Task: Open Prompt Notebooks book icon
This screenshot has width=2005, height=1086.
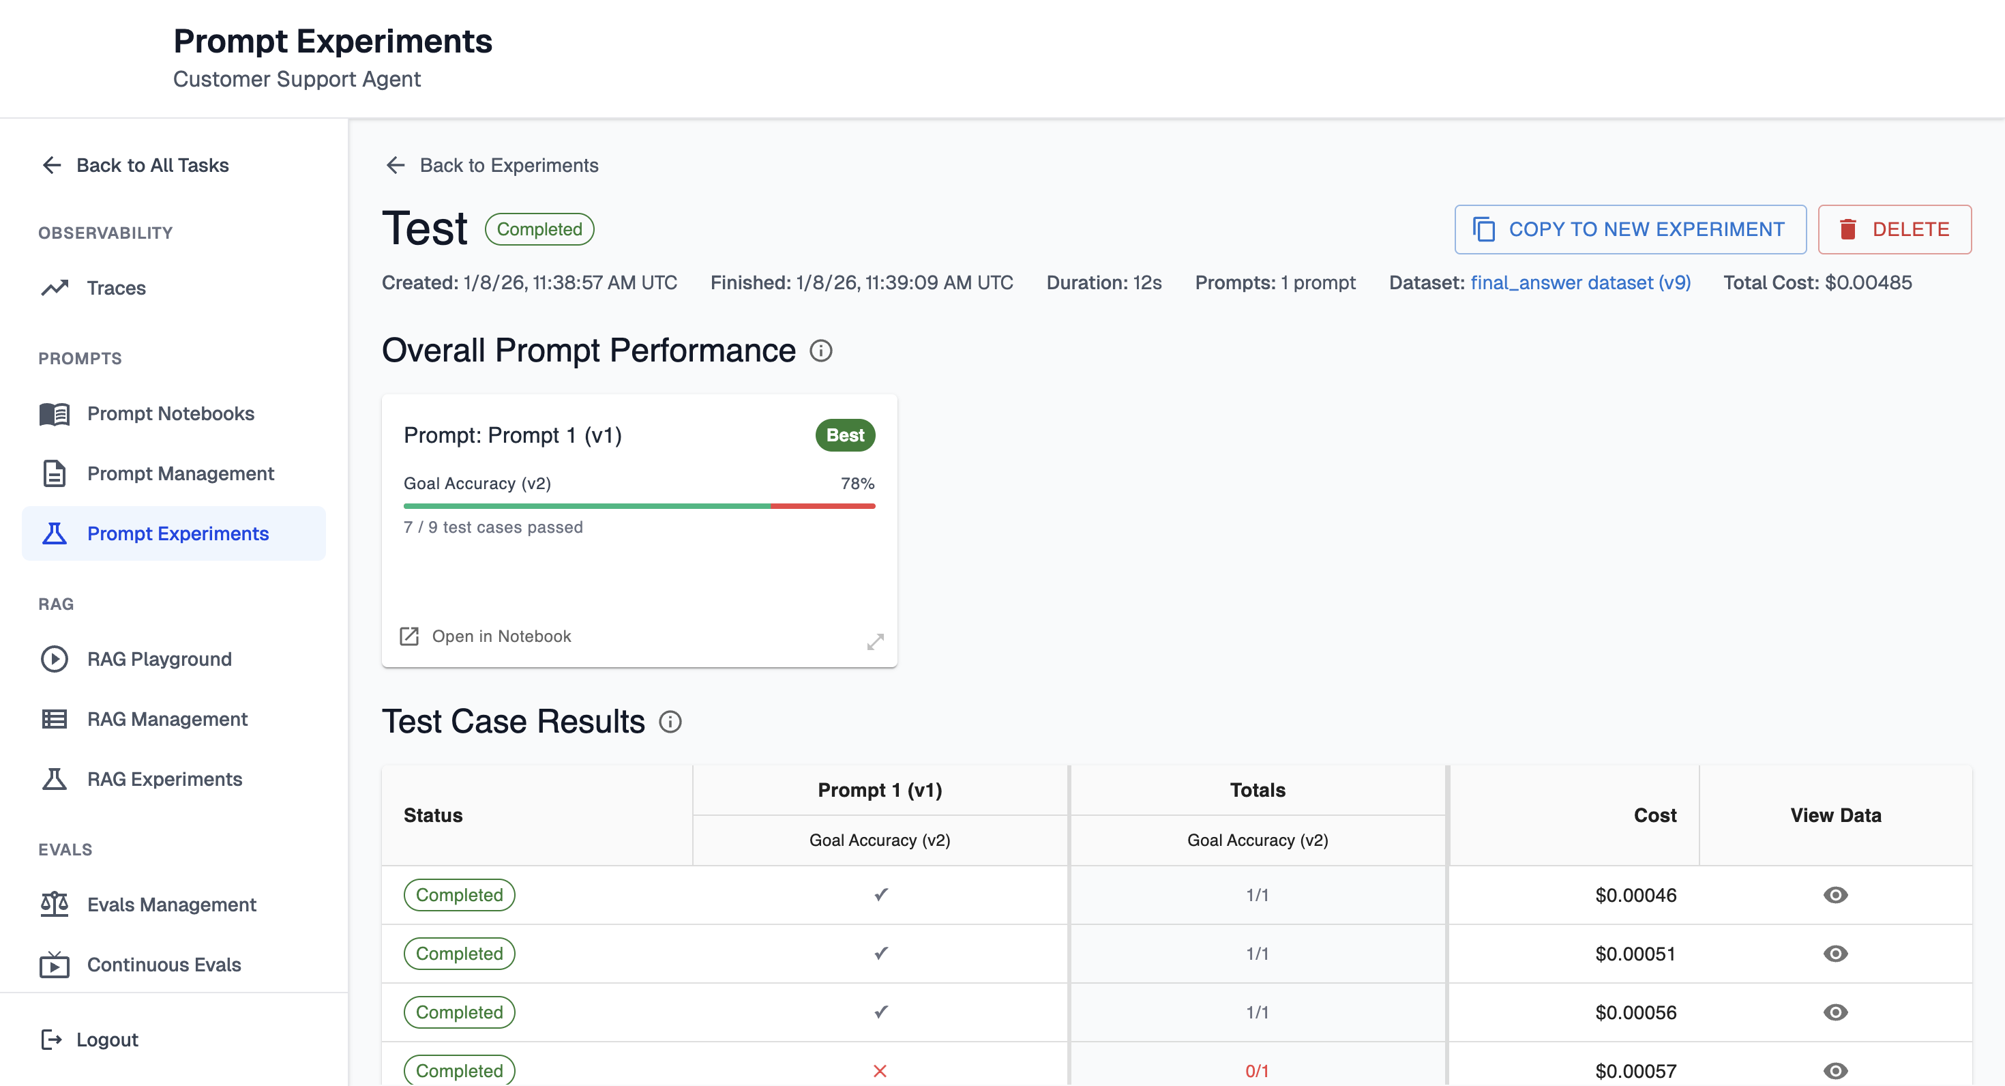Action: (55, 413)
